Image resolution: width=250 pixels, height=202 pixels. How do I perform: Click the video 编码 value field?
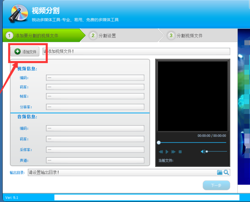95,78
